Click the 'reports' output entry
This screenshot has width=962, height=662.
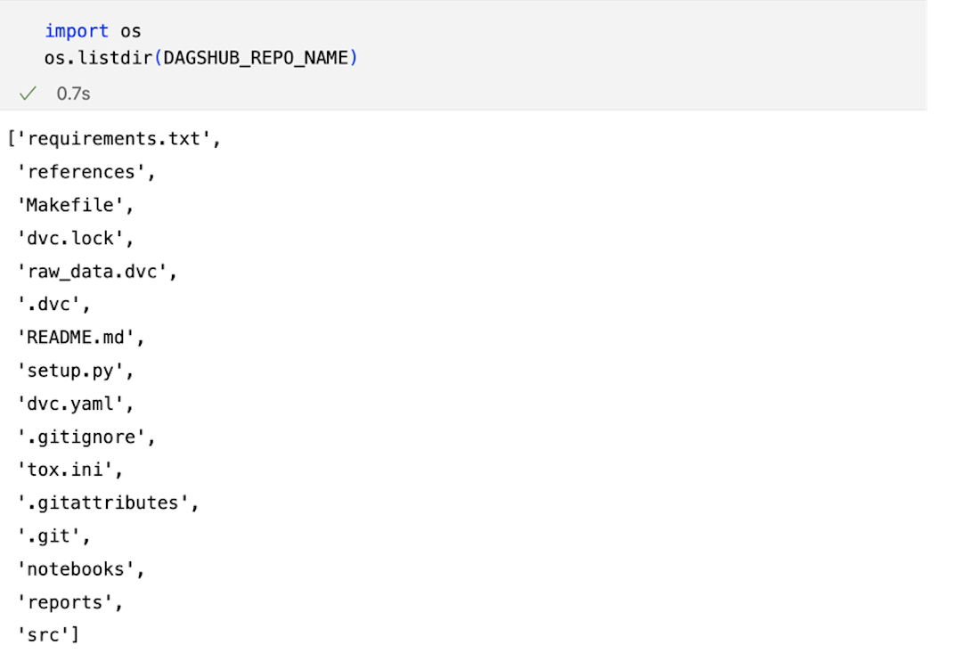pyautogui.click(x=65, y=602)
